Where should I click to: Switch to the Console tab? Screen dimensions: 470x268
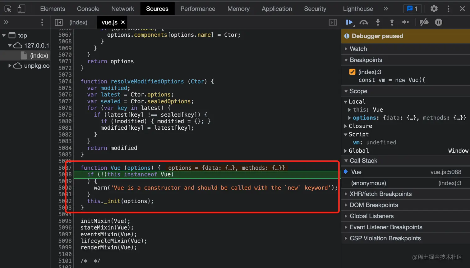pyautogui.click(x=88, y=9)
